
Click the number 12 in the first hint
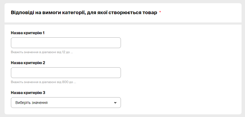[x=64, y=52]
